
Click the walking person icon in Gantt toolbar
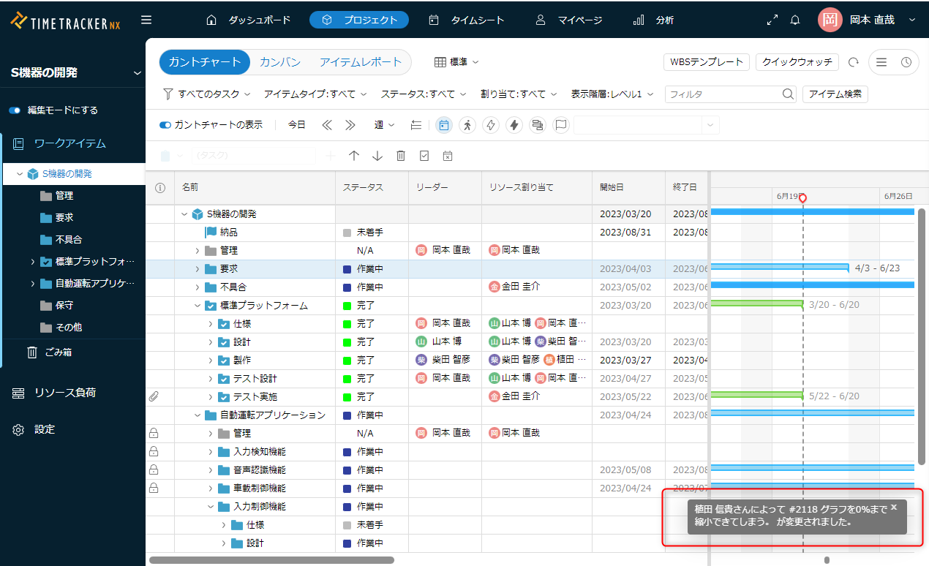467,125
